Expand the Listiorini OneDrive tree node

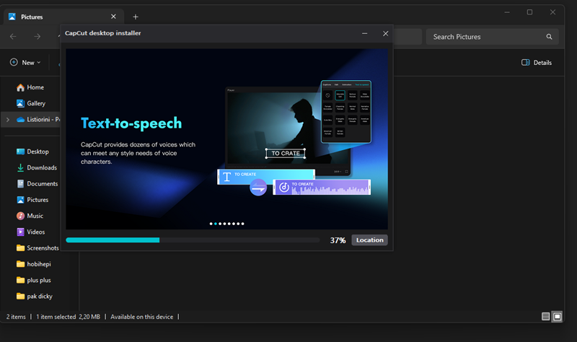pyautogui.click(x=7, y=120)
